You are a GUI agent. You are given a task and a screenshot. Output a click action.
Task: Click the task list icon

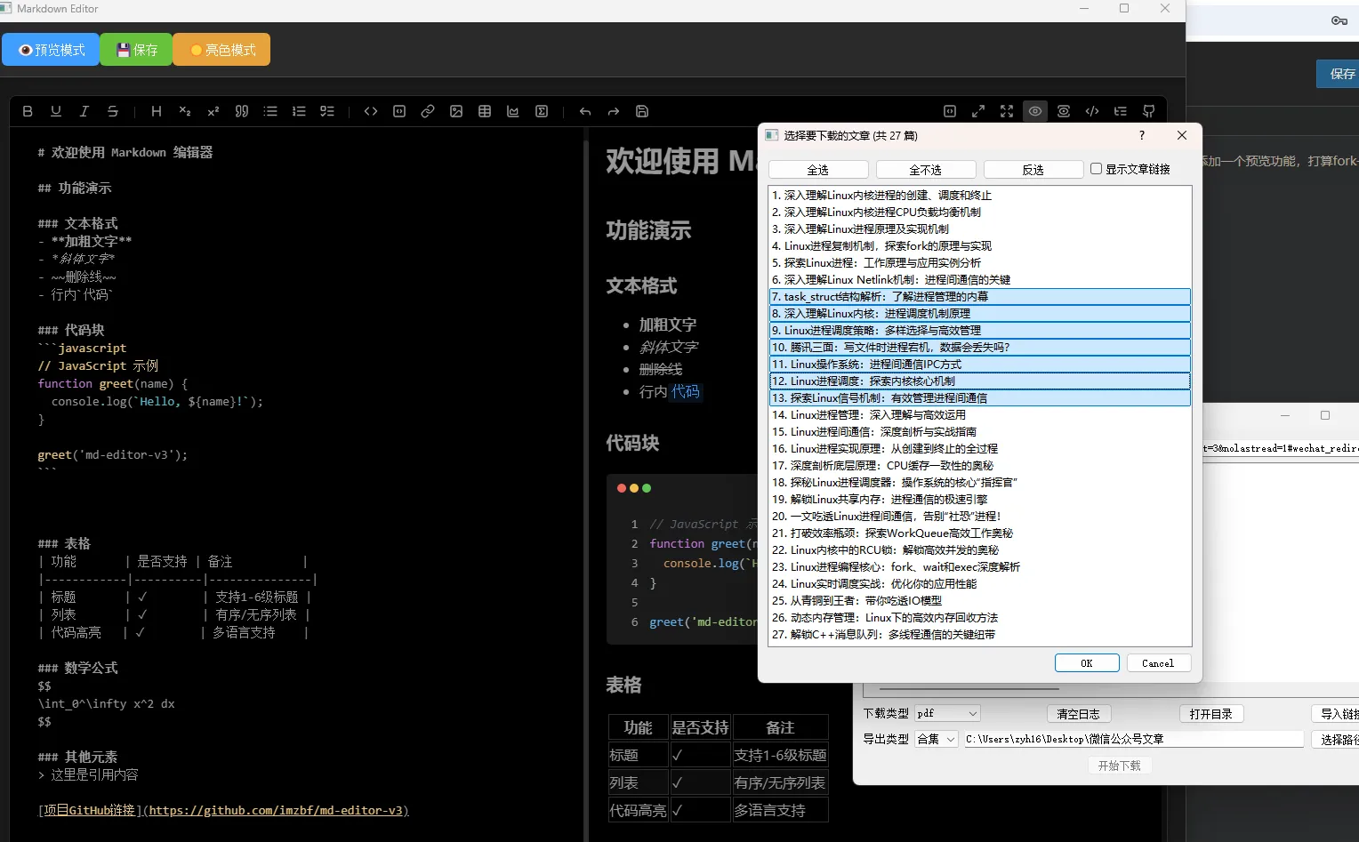coord(327,111)
